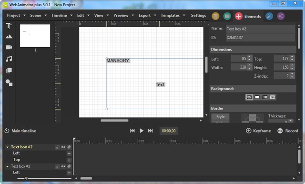Select the Shapes tool icon
The image size is (305, 184).
pyautogui.click(x=9, y=82)
